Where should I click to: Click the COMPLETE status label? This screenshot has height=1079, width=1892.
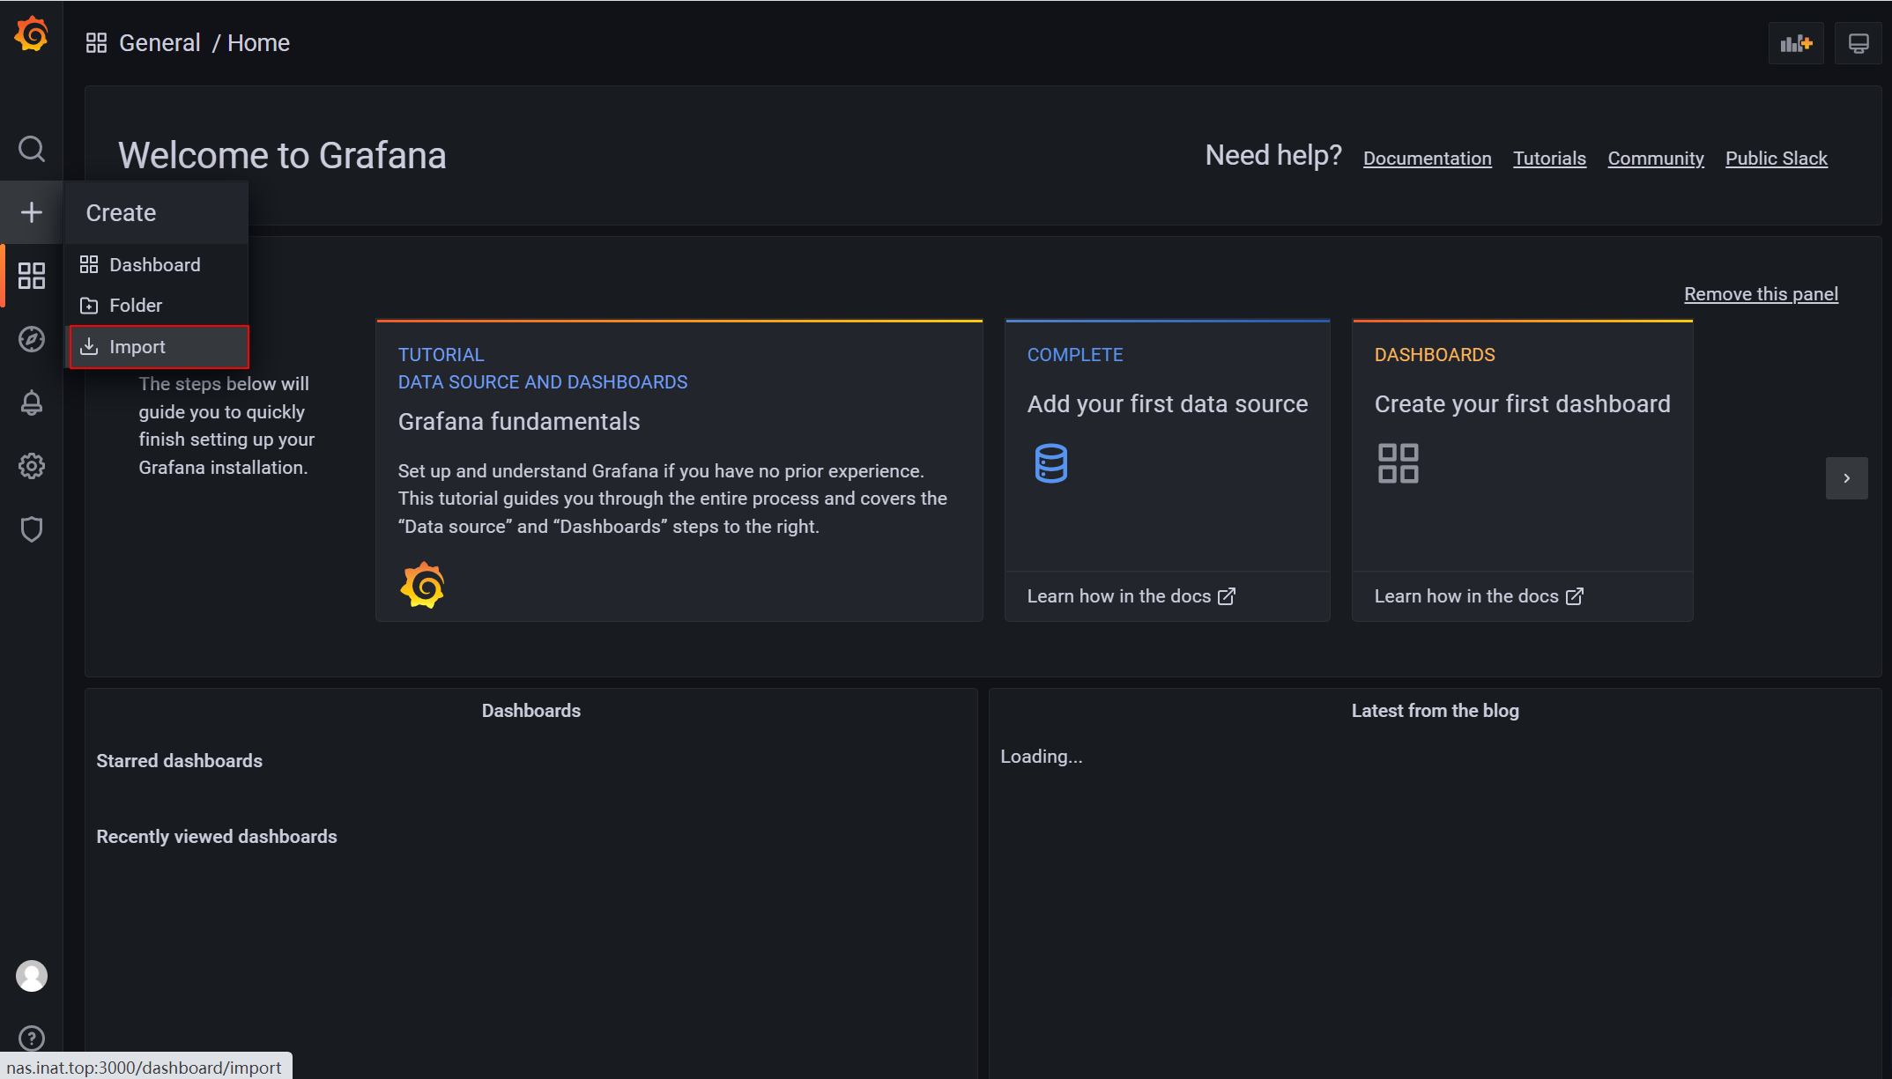(x=1075, y=355)
